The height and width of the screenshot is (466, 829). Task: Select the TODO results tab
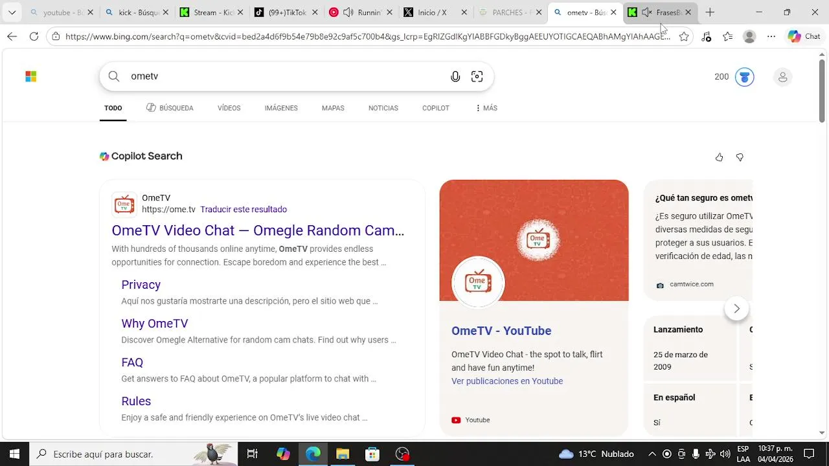113,108
